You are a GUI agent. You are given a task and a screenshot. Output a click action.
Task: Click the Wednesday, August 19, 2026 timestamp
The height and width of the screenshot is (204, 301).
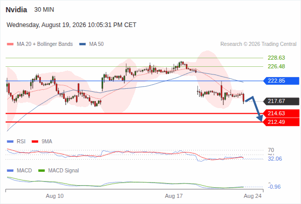point(71,25)
